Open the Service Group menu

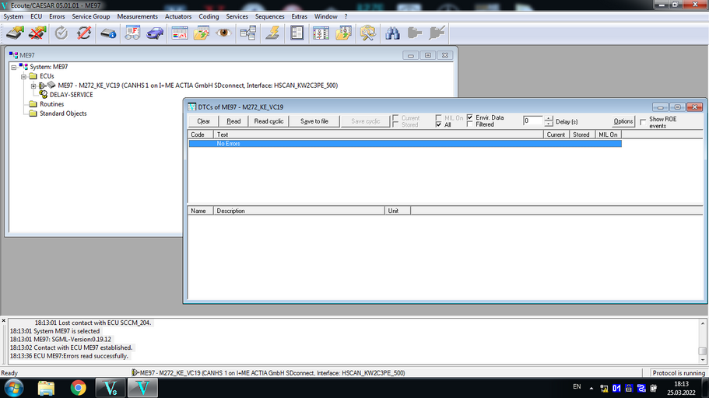[91, 16]
